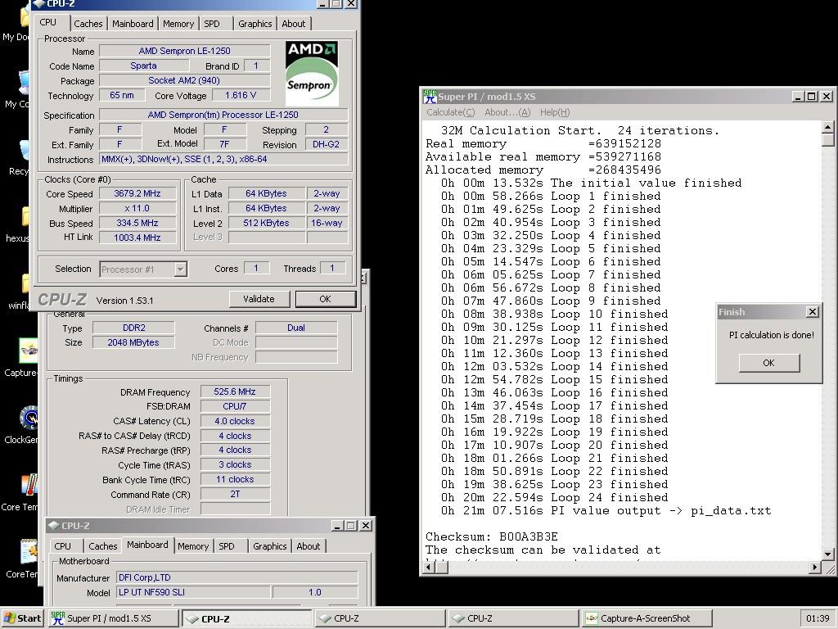Click the Core Speed value 3679.2 MHz
Screen dimensions: 838x629
tap(137, 193)
